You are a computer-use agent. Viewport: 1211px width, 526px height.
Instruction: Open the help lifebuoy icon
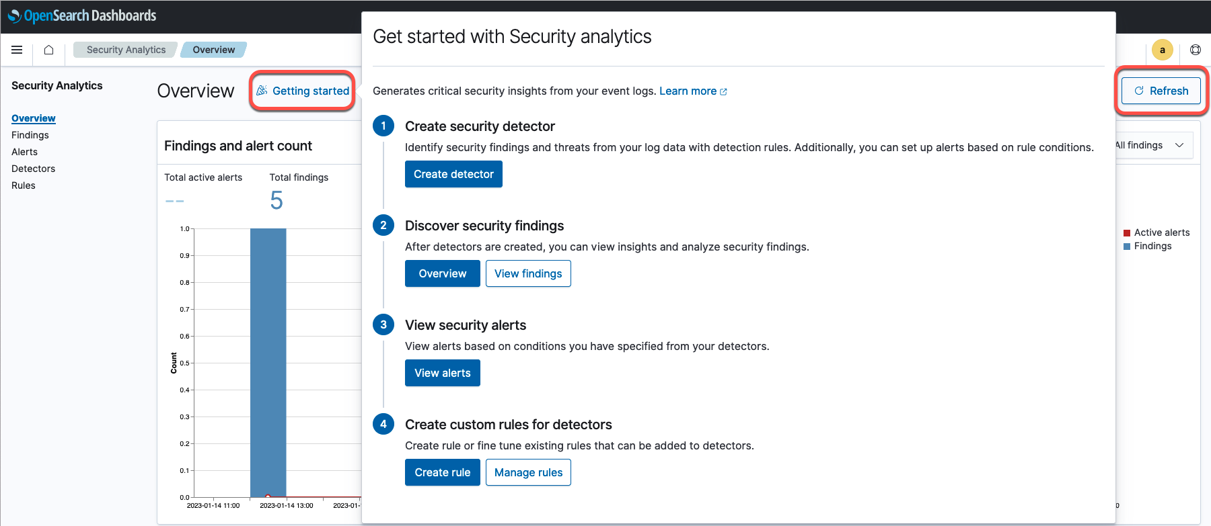(1196, 50)
